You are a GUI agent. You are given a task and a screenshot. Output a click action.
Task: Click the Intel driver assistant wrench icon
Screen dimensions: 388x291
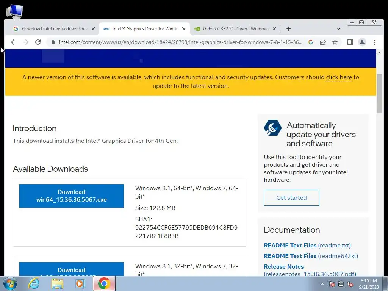click(x=272, y=128)
